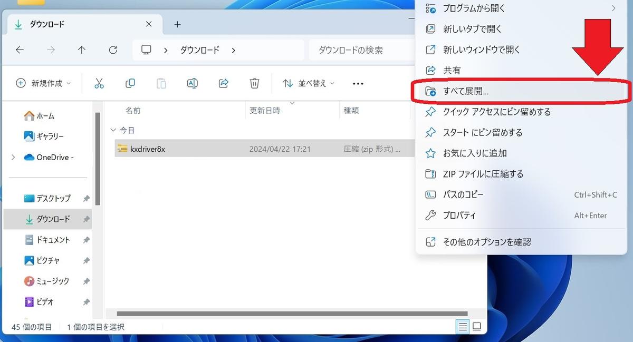Image resolution: width=633 pixels, height=342 pixels.
Task: Switch to details view icon in status bar
Action: [463, 327]
